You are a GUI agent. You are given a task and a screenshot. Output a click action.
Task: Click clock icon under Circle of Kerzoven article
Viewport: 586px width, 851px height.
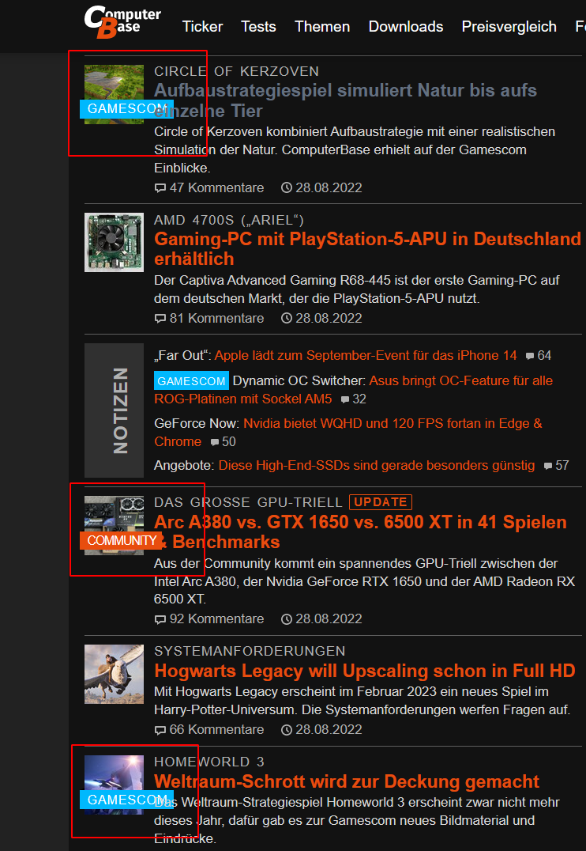287,187
